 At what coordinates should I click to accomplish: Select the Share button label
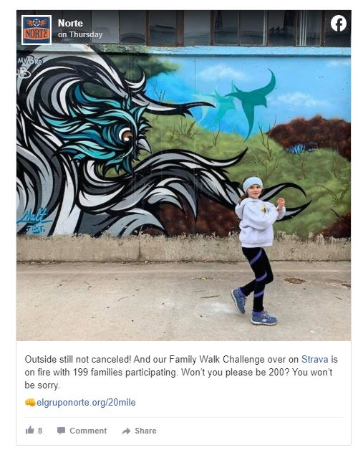pyautogui.click(x=145, y=431)
